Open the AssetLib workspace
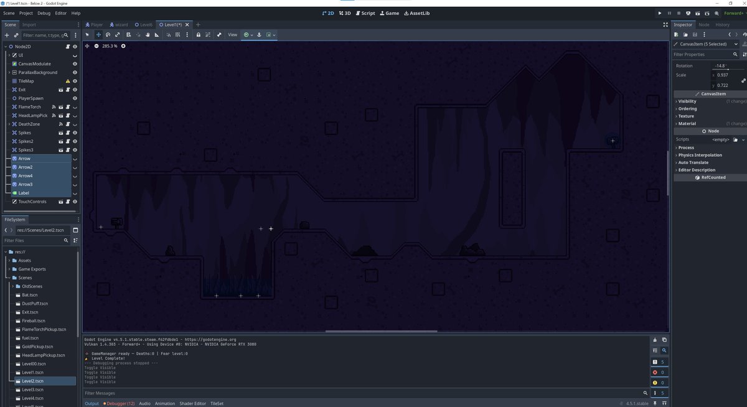This screenshot has height=407, width=747. tap(417, 12)
